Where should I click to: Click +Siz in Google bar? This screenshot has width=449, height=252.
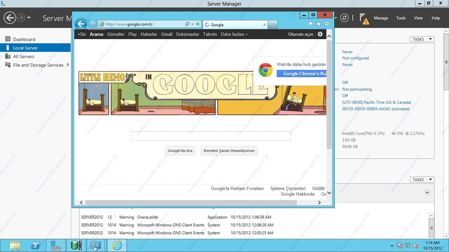pos(81,34)
